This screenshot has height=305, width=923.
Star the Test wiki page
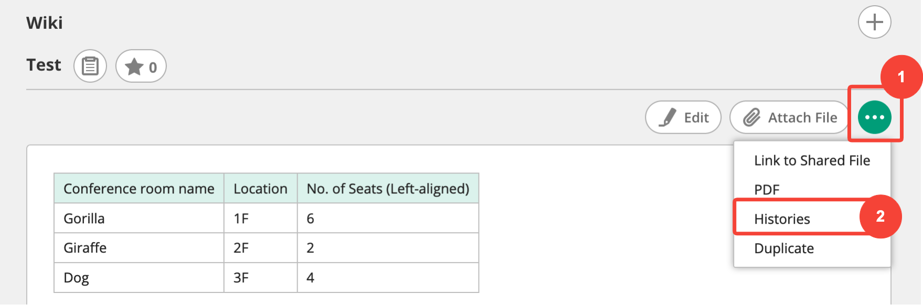(x=141, y=66)
